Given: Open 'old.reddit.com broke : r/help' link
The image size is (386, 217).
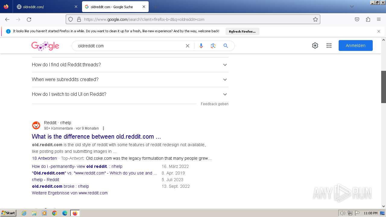Looking at the screenshot, I should click(x=60, y=186).
